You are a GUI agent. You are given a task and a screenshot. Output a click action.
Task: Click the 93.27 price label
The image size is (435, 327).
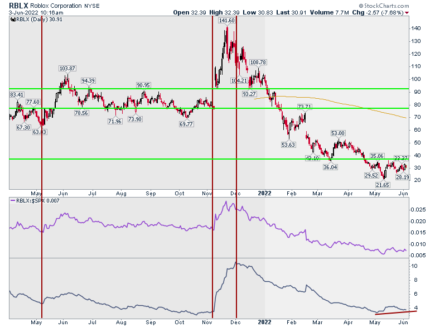pos(249,94)
